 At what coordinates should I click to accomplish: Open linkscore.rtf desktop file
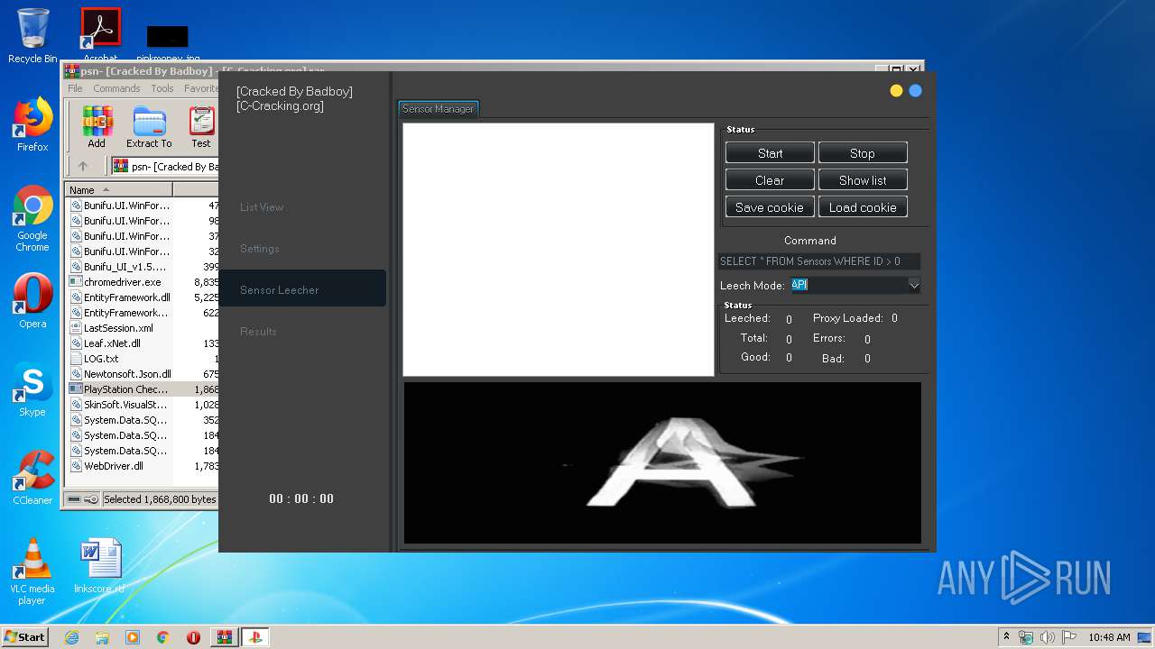100,566
